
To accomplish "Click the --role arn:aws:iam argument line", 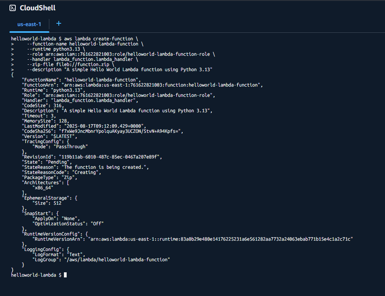I will pos(121,54).
